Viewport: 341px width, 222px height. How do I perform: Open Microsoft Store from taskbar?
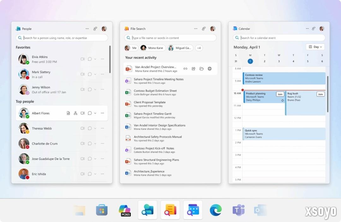102,210
